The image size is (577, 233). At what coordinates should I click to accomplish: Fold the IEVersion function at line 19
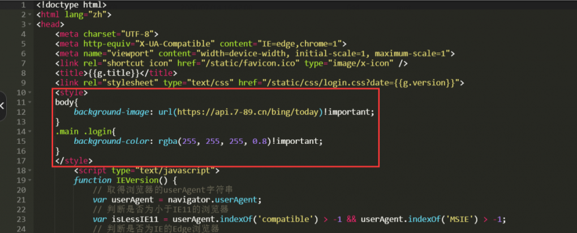[30, 181]
